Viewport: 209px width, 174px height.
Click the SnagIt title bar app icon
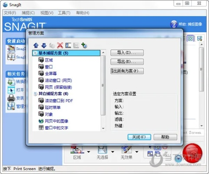[5, 5]
